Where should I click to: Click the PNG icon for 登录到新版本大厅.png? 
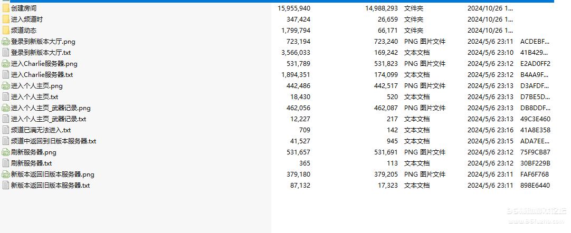pos(6,42)
